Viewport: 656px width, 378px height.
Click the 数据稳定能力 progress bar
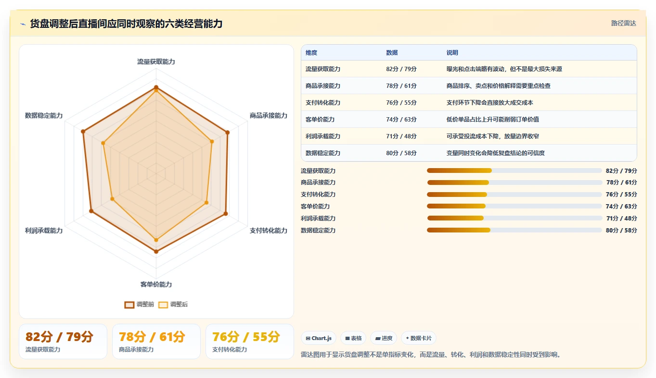coord(515,230)
